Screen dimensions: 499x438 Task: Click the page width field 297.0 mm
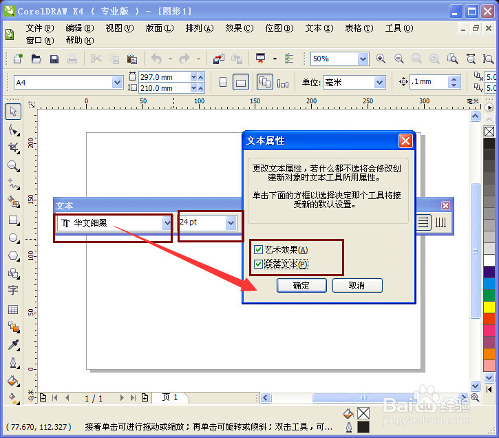[x=165, y=77]
